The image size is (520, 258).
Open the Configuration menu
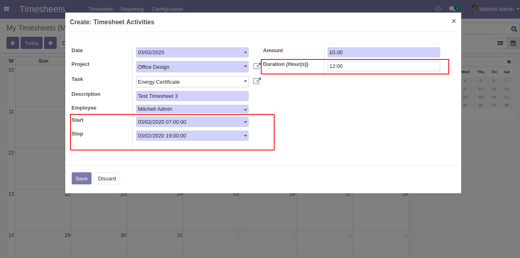pyautogui.click(x=167, y=9)
